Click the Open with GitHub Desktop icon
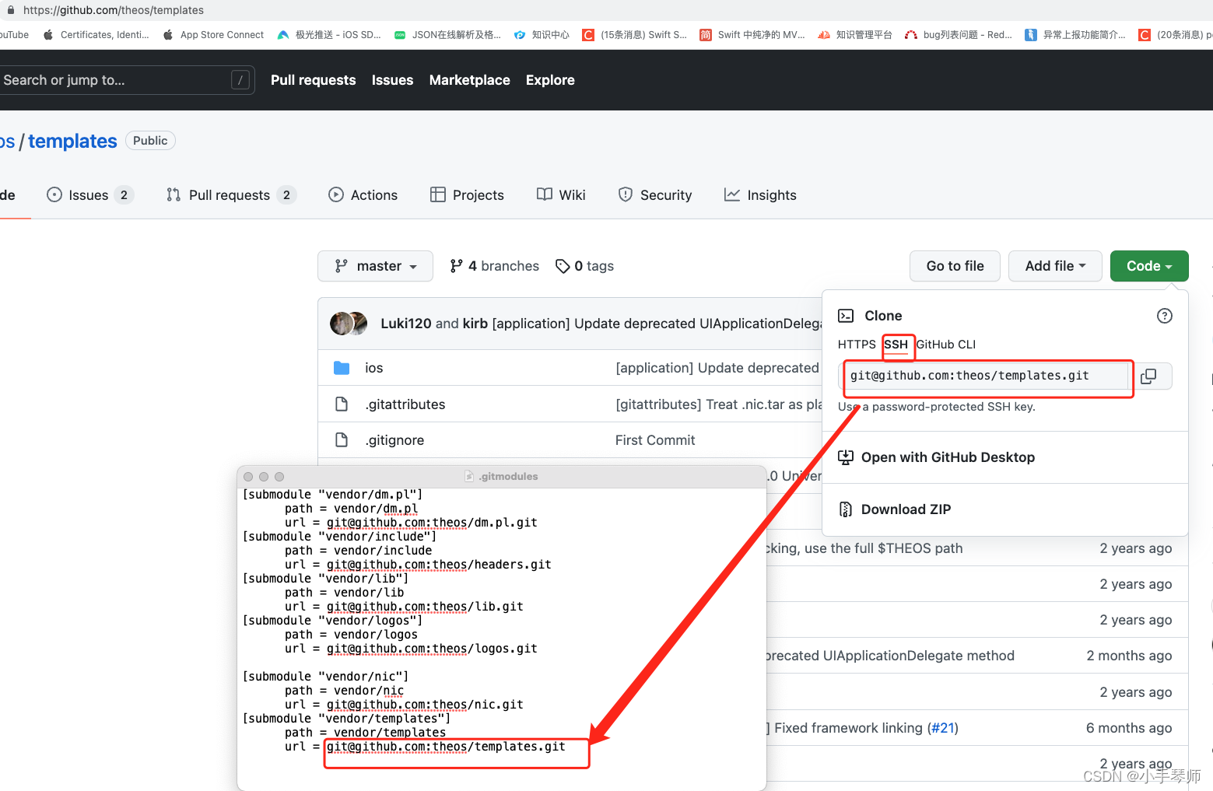Viewport: 1213px width, 791px height. pyautogui.click(x=846, y=457)
